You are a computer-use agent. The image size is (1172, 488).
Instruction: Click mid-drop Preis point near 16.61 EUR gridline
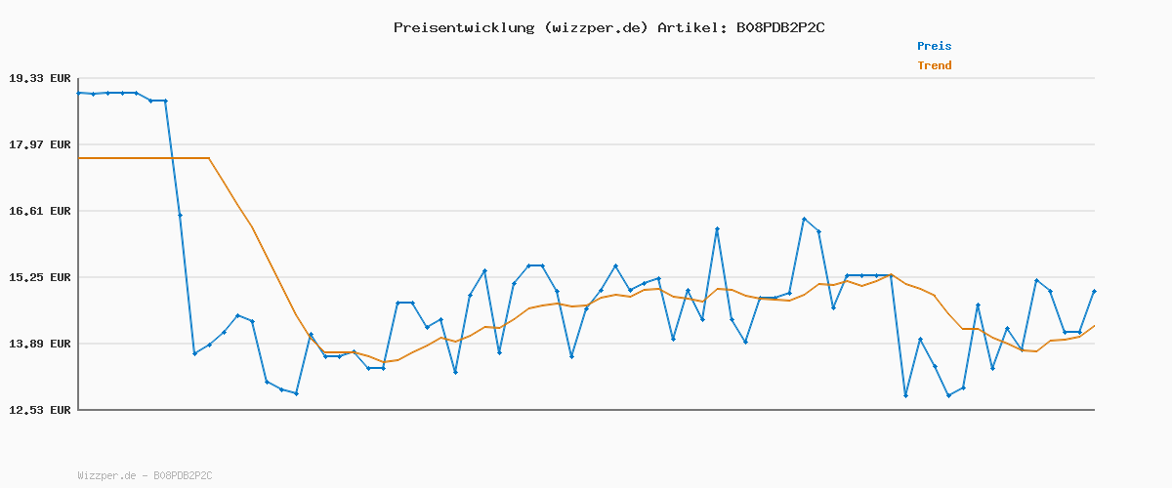(x=180, y=215)
